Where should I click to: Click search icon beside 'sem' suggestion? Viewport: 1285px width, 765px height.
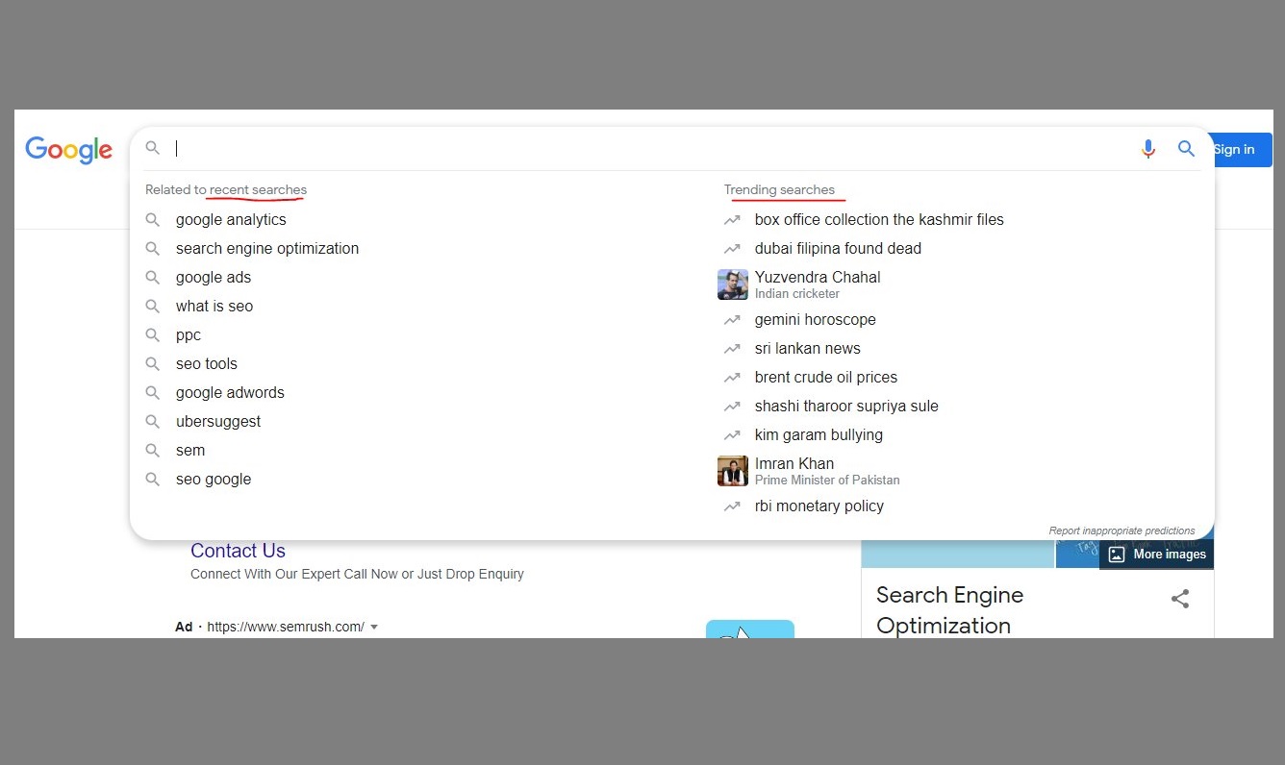click(x=152, y=450)
